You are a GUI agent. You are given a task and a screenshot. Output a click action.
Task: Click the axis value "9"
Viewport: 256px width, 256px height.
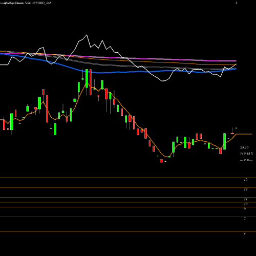(x=245, y=209)
